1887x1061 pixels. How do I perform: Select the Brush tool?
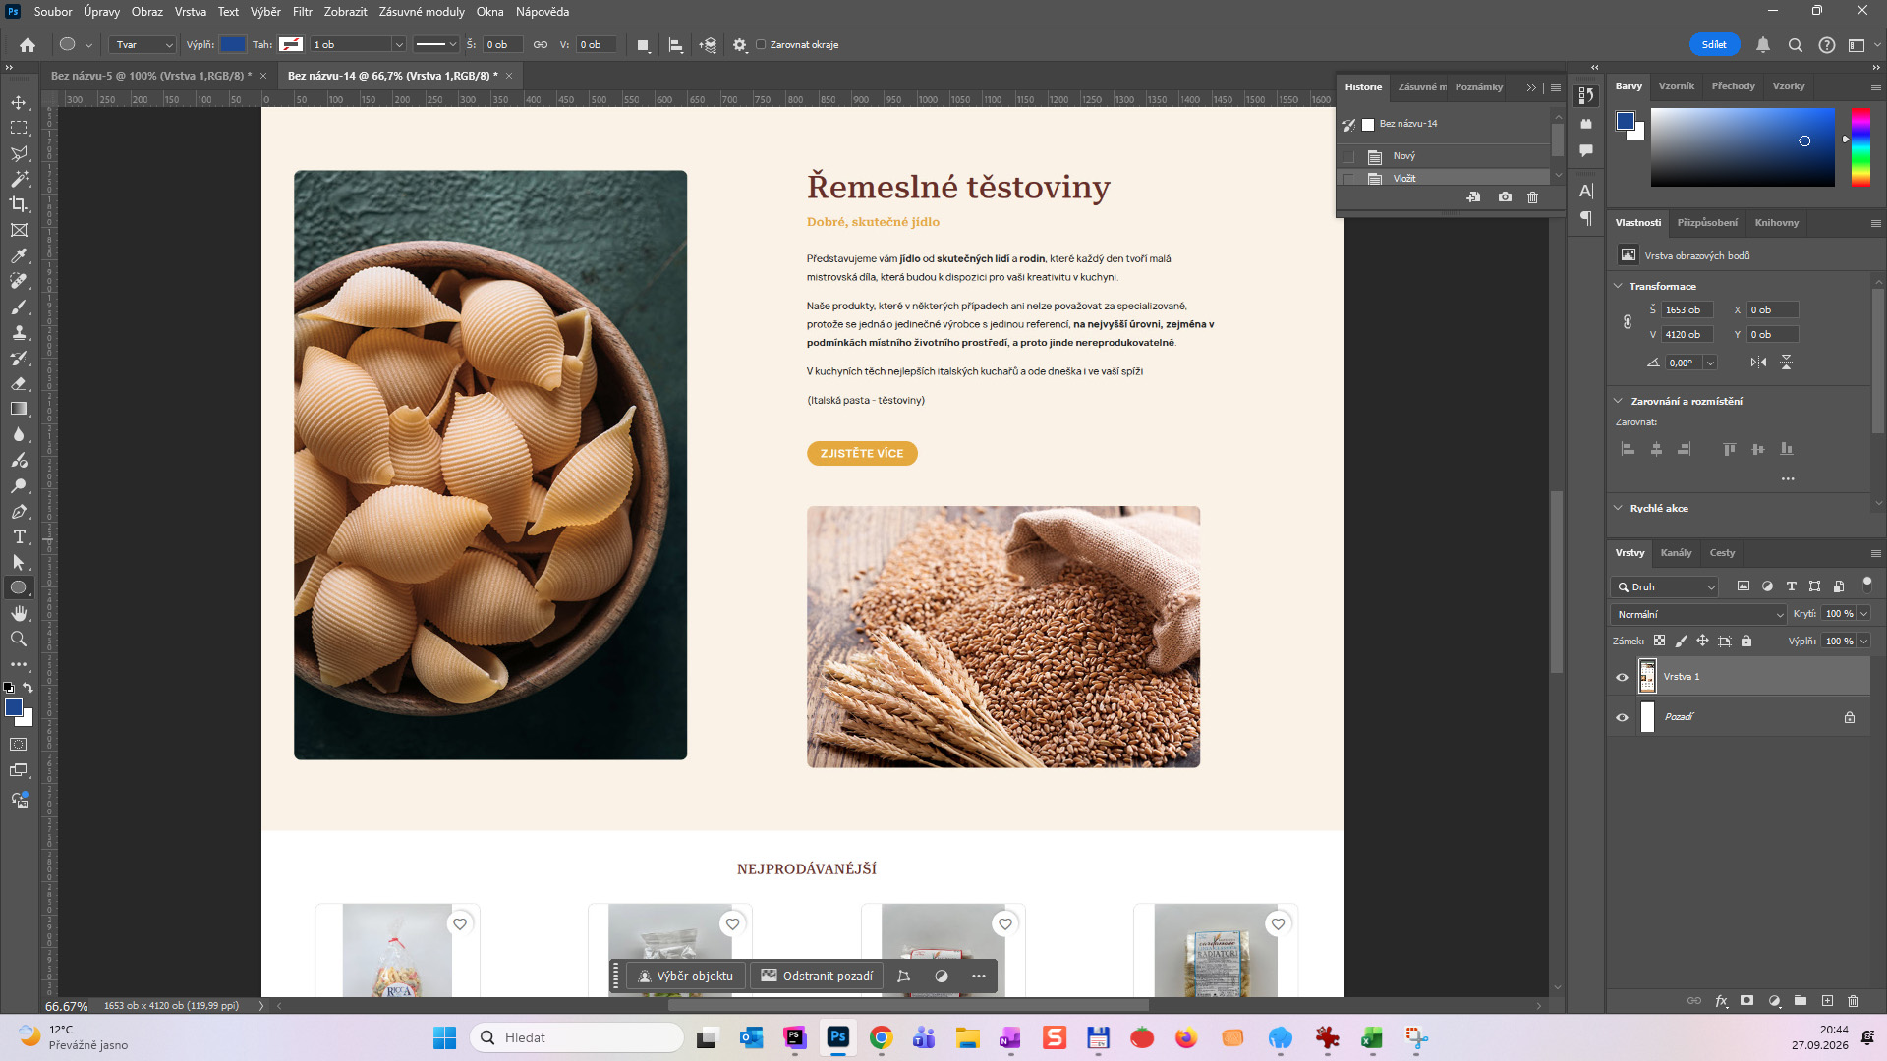click(19, 307)
